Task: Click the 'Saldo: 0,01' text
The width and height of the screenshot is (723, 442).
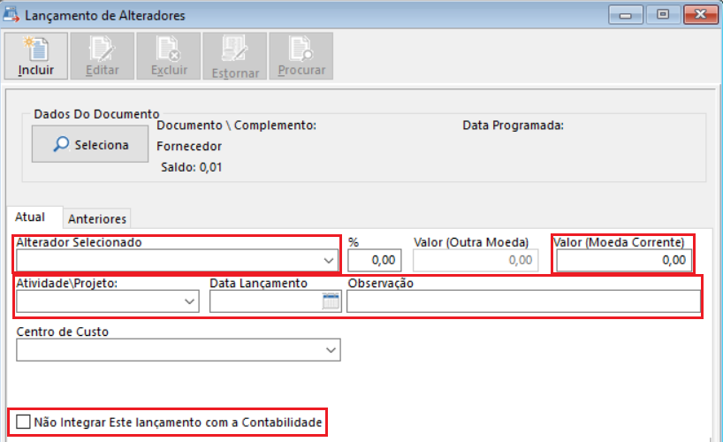Action: pyautogui.click(x=191, y=167)
